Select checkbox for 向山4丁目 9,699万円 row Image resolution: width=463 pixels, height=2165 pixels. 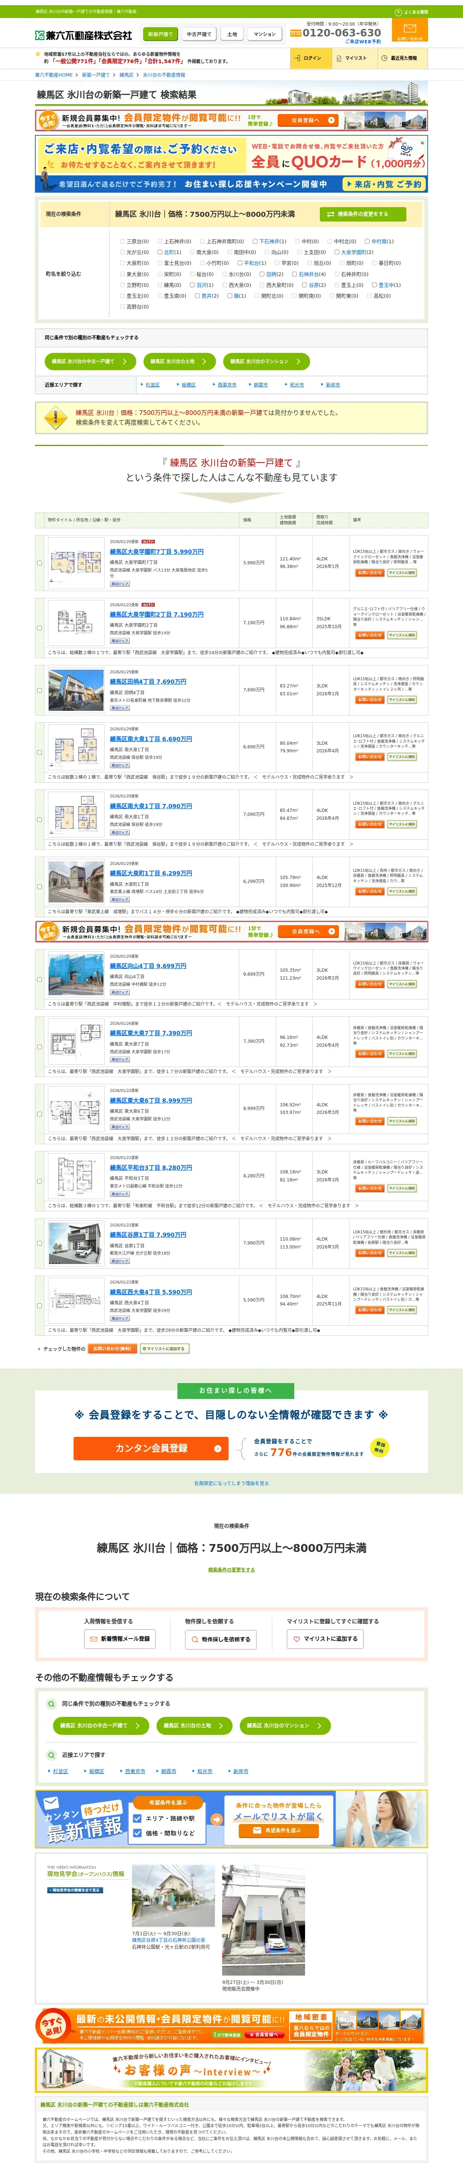(x=40, y=979)
